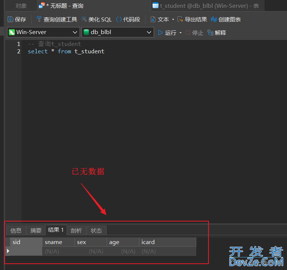Click the 保存 save button label
This screenshot has width=287, height=270.
click(20, 19)
